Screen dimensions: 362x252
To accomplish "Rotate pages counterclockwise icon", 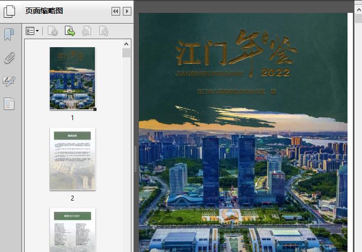I will [x=86, y=31].
